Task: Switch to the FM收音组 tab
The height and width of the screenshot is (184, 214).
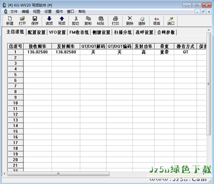Action: [x=79, y=32]
